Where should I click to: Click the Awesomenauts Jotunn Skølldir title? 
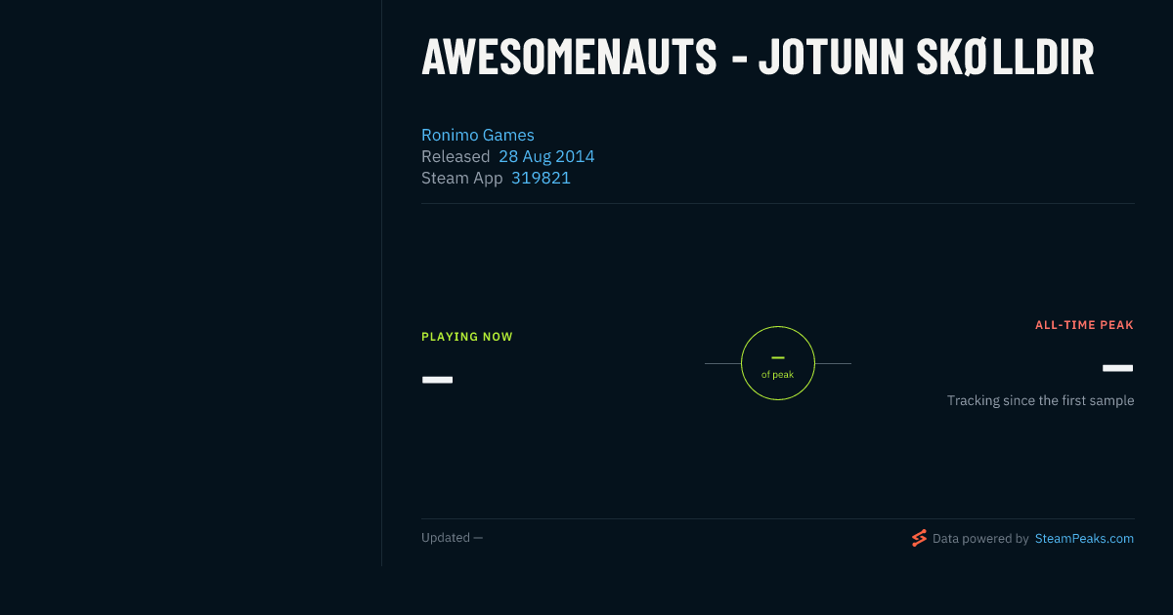758,58
